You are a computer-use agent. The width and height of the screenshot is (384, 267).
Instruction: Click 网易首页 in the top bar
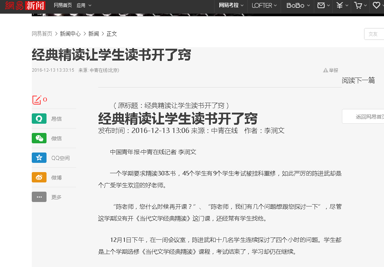63,6
